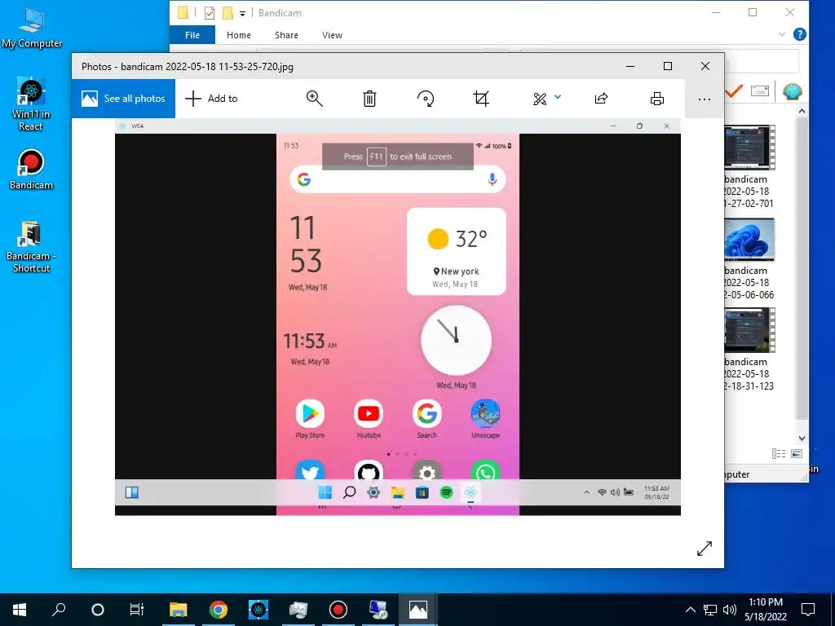Open Bandicam desktop icon
Image resolution: width=835 pixels, height=626 pixels.
(31, 170)
